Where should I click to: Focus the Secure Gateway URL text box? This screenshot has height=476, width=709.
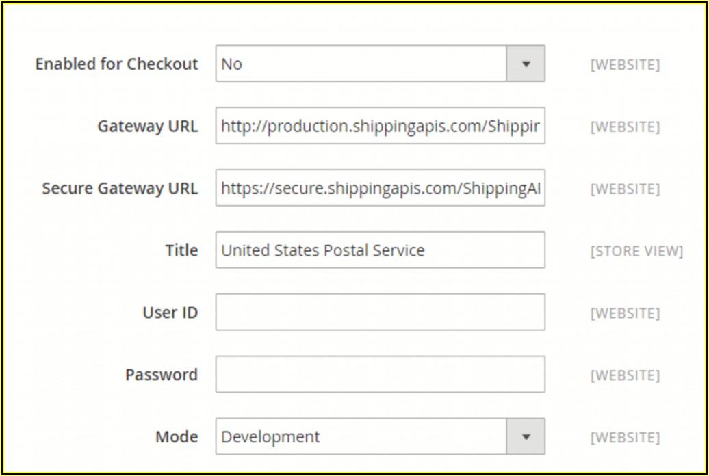coord(380,188)
